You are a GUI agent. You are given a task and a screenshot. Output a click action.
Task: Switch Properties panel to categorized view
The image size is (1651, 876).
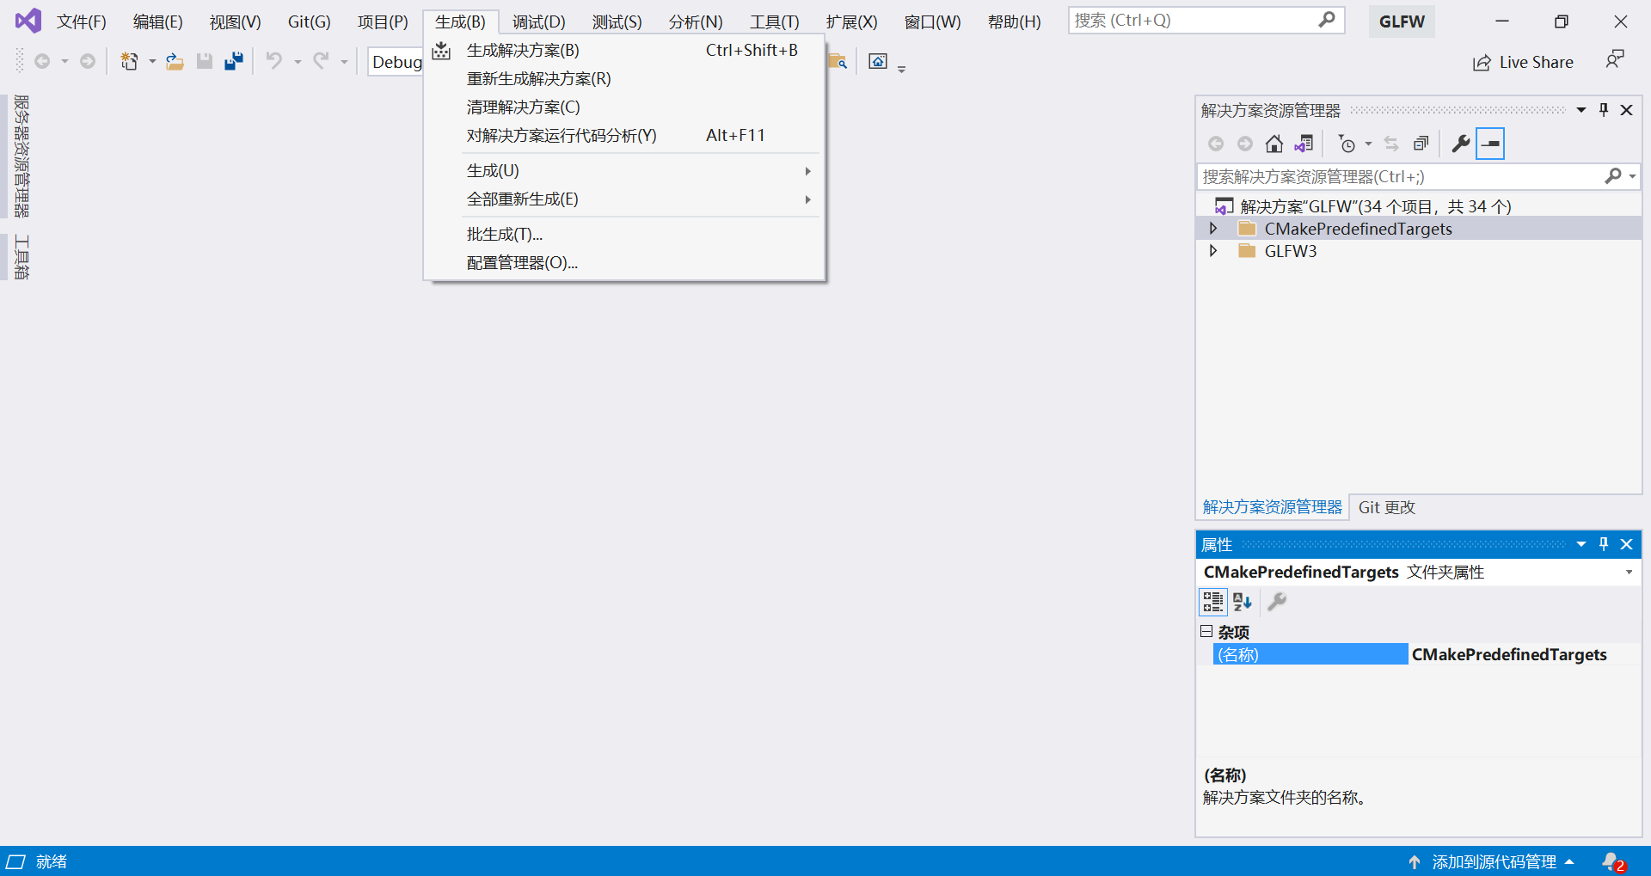pos(1212,602)
